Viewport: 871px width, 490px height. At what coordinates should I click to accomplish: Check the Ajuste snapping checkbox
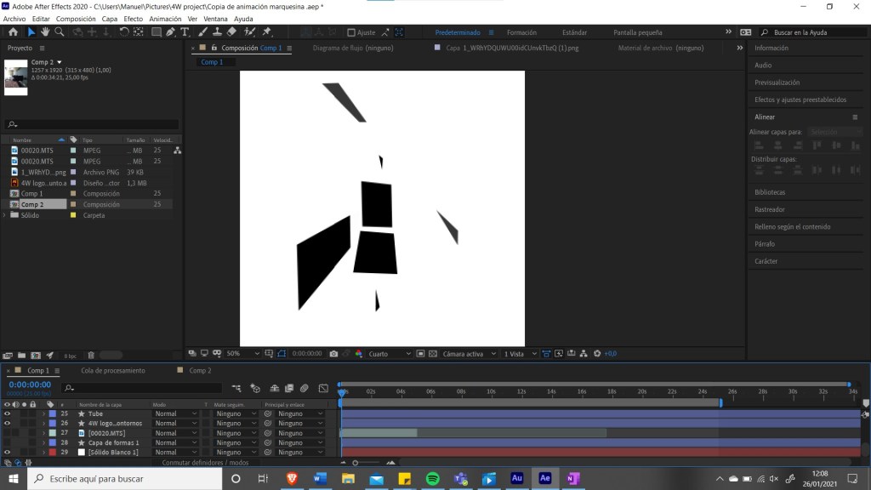351,32
